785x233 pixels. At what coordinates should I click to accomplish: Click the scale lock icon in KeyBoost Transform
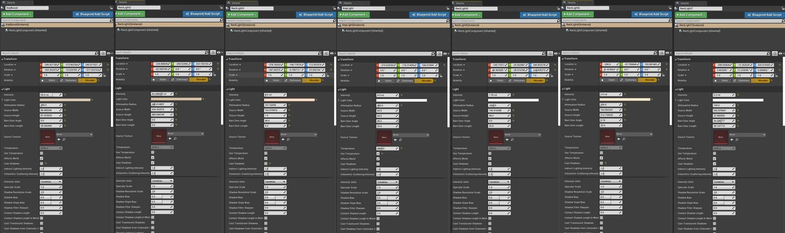pos(104,75)
